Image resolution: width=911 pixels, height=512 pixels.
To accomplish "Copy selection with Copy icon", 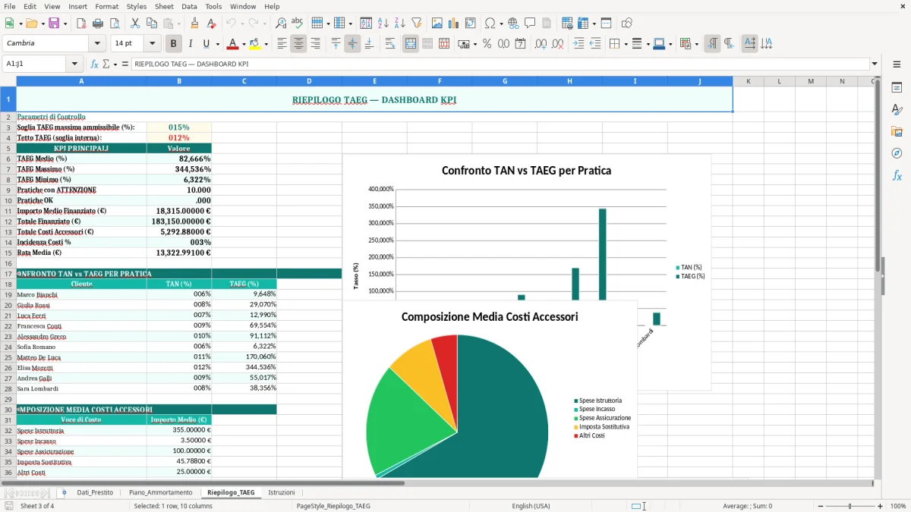I will pyautogui.click(x=150, y=24).
